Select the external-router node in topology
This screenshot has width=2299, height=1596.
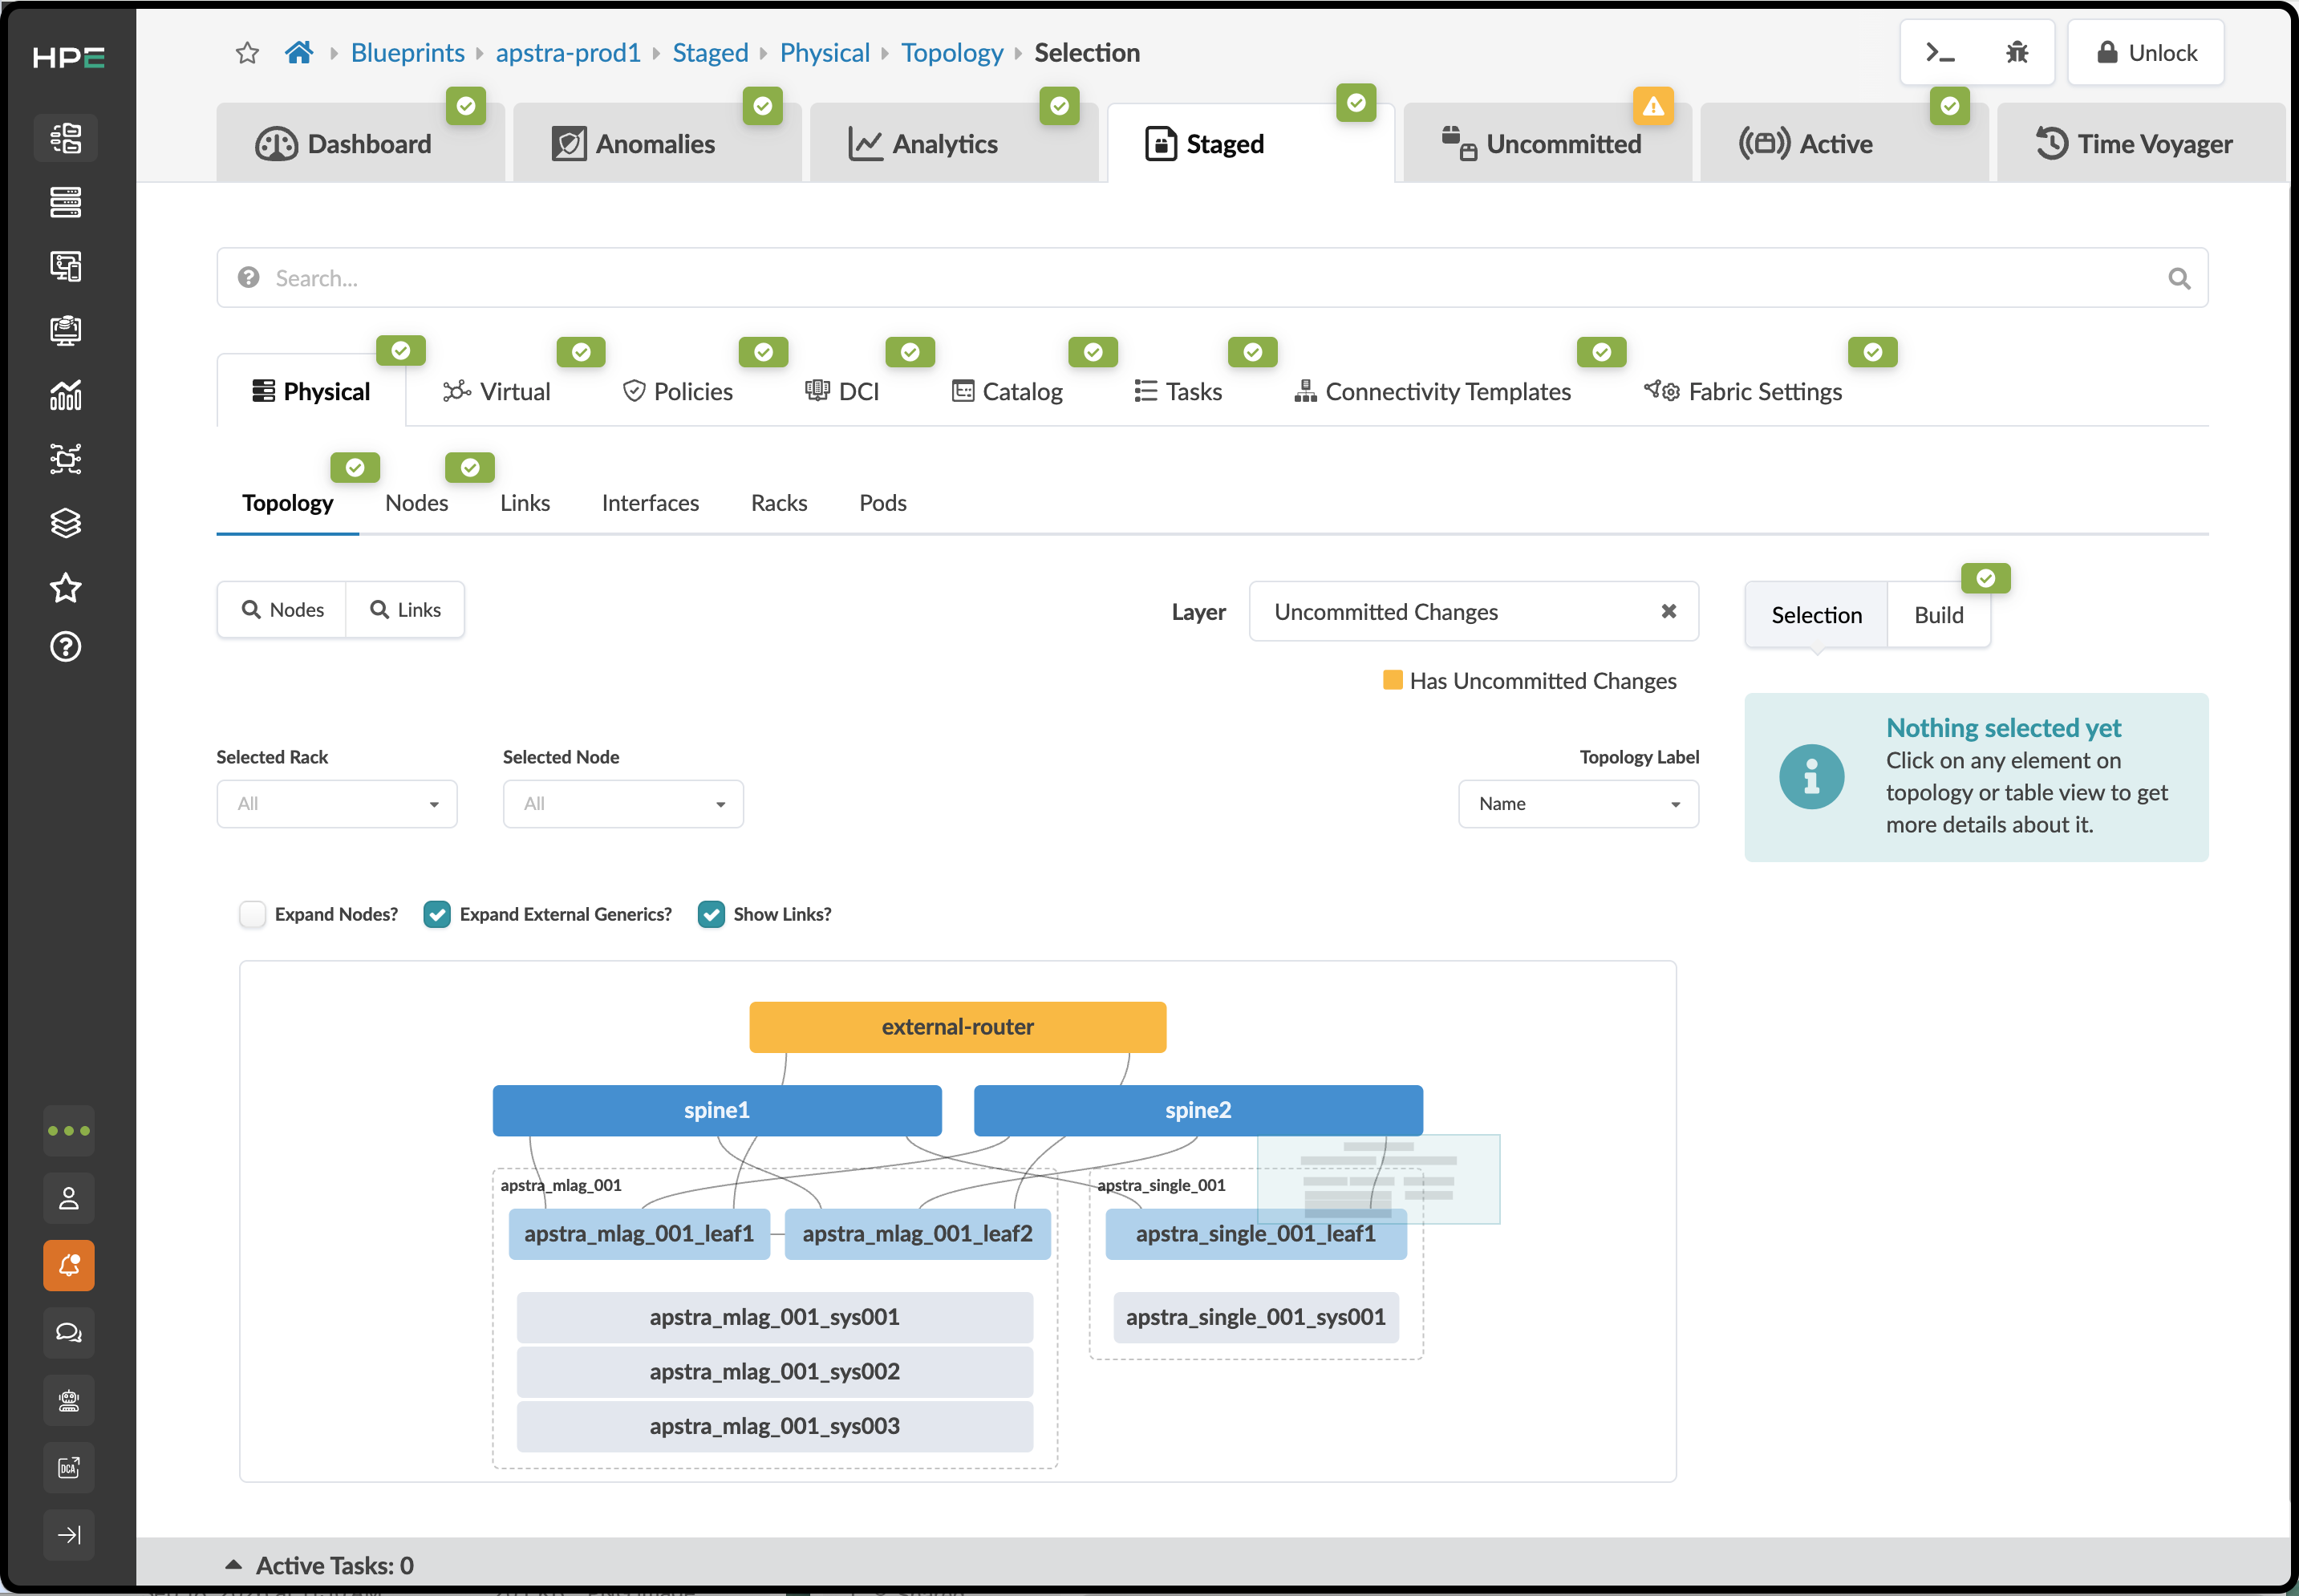pos(958,1027)
